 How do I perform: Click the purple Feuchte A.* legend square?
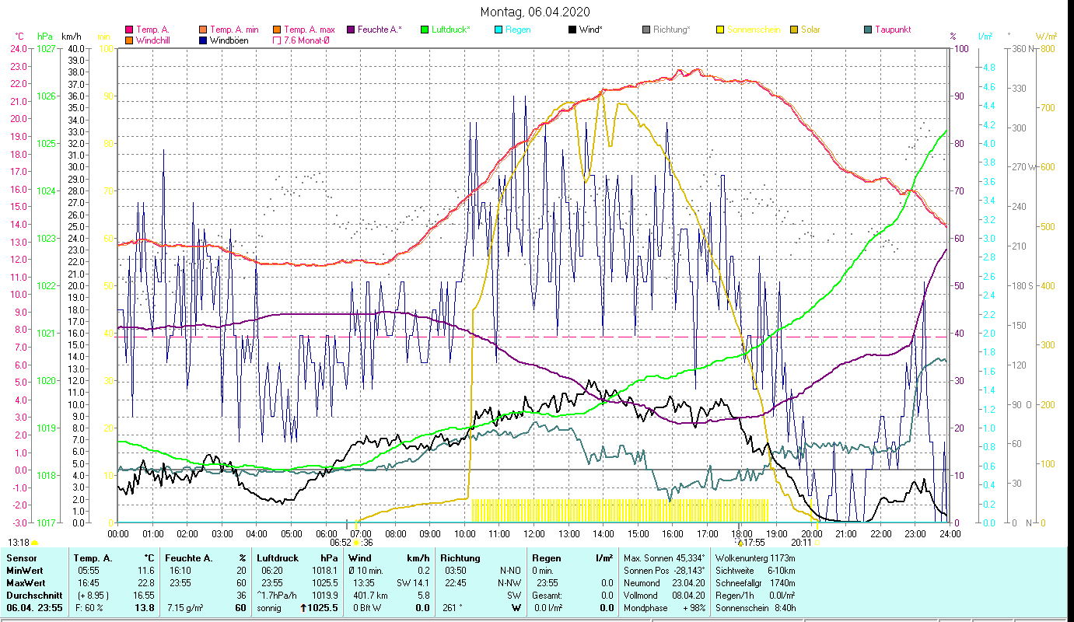(x=350, y=30)
